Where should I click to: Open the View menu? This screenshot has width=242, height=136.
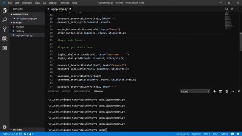click(x=37, y=3)
